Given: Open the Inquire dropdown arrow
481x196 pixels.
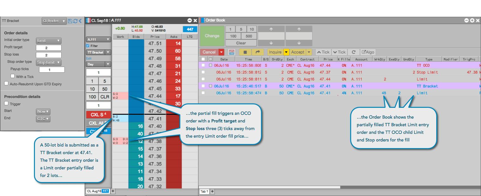Looking at the screenshot, I should [286, 52].
